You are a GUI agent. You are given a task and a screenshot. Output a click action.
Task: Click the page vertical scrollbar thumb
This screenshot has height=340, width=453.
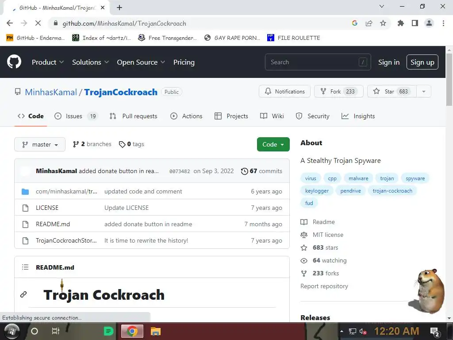[449, 81]
